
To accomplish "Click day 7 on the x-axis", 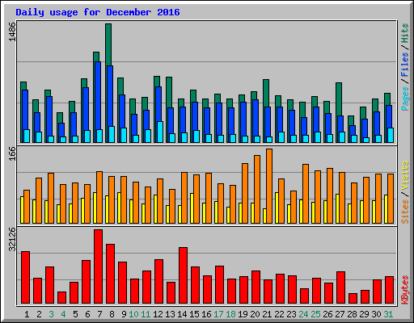I will (x=99, y=314).
